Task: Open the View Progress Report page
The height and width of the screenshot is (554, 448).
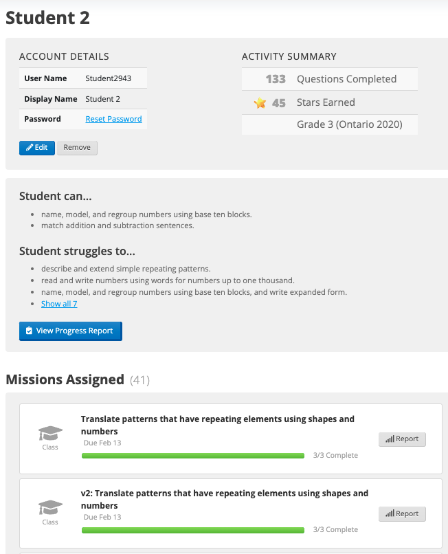Action: [x=70, y=331]
